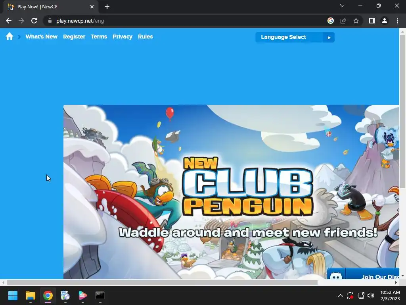The width and height of the screenshot is (406, 305).
Task: Click the address bar URL
Action: pyautogui.click(x=80, y=21)
